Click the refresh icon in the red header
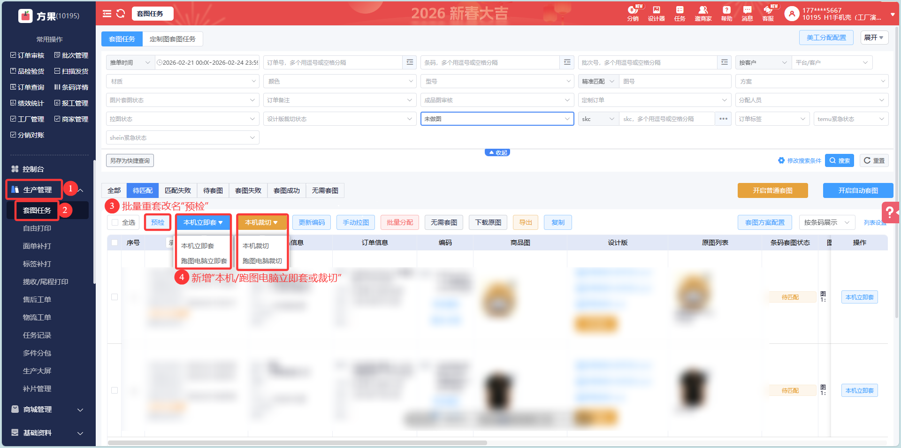 pyautogui.click(x=121, y=14)
